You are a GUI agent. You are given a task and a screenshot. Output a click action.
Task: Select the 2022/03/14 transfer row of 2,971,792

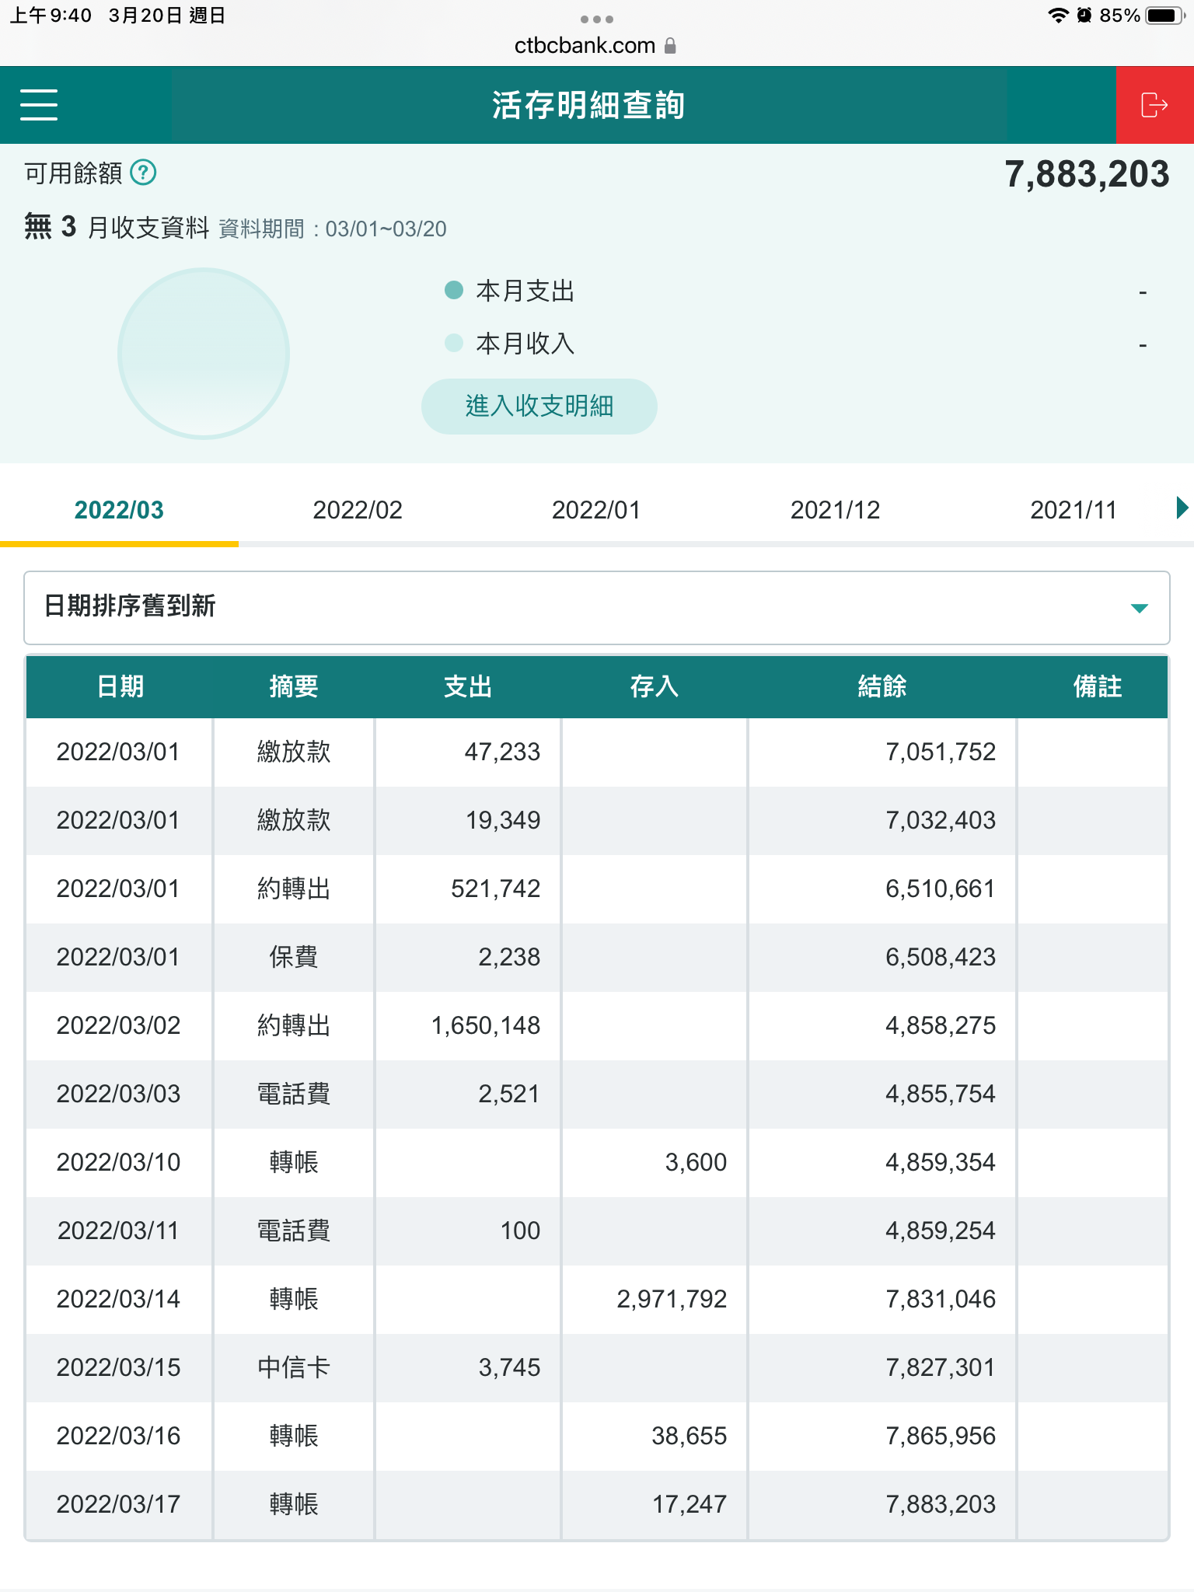596,1299
